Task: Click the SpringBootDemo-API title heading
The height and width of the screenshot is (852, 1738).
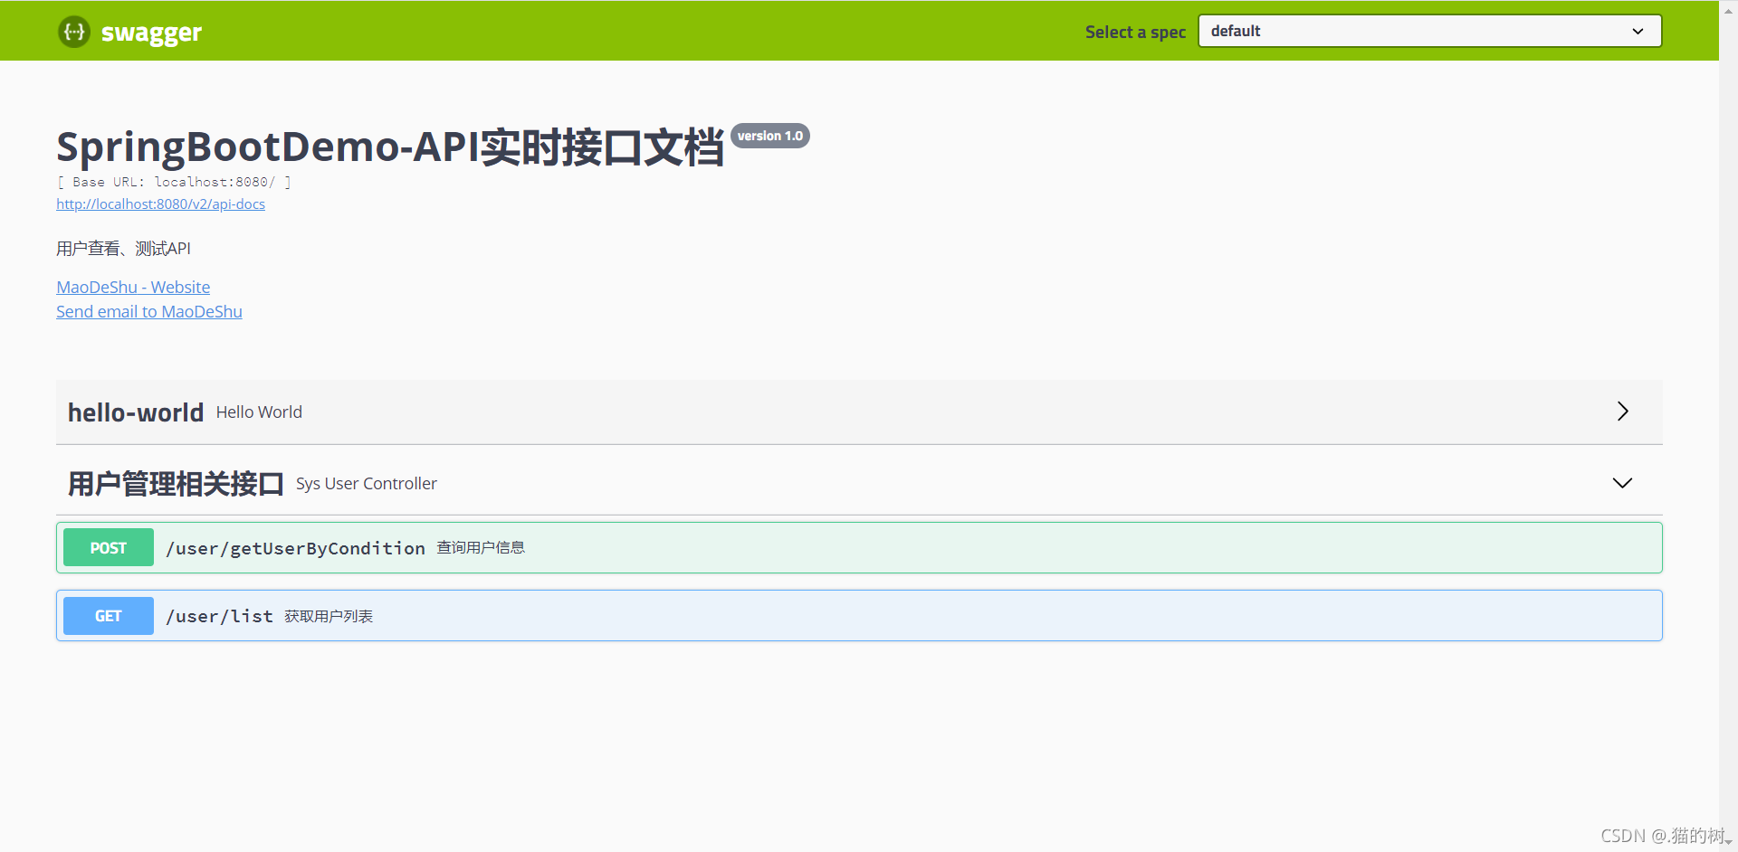Action: 390,147
